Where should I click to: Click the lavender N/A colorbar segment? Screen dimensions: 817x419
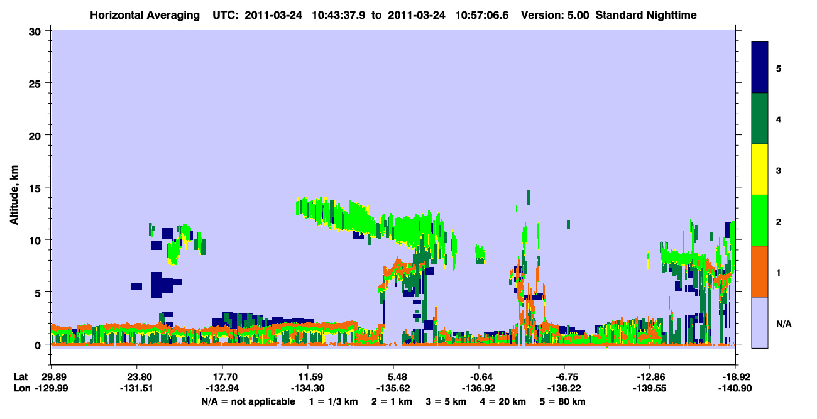pos(760,322)
